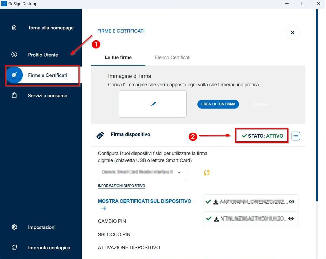Click the Impronta ecologica leaf icon
Screen dimensions: 326x259
(x=14, y=248)
